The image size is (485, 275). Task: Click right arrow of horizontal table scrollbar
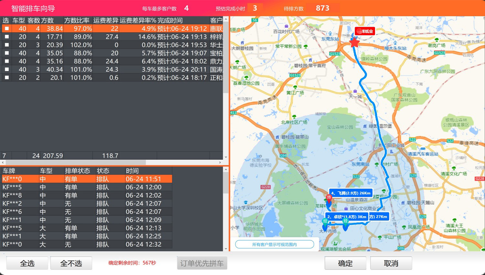point(220,162)
